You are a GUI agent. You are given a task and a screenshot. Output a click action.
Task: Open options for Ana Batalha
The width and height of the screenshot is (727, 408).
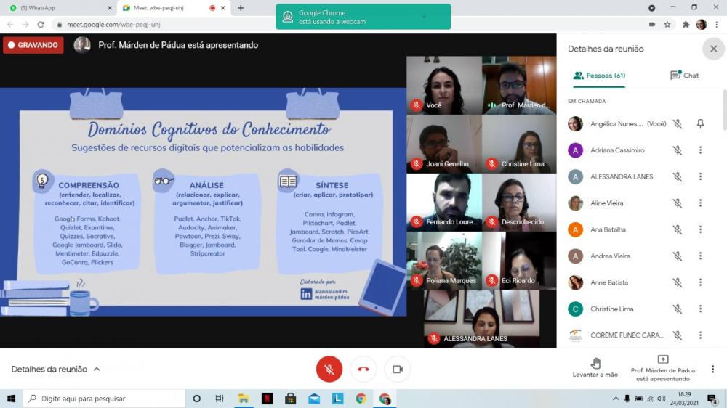pyautogui.click(x=700, y=229)
